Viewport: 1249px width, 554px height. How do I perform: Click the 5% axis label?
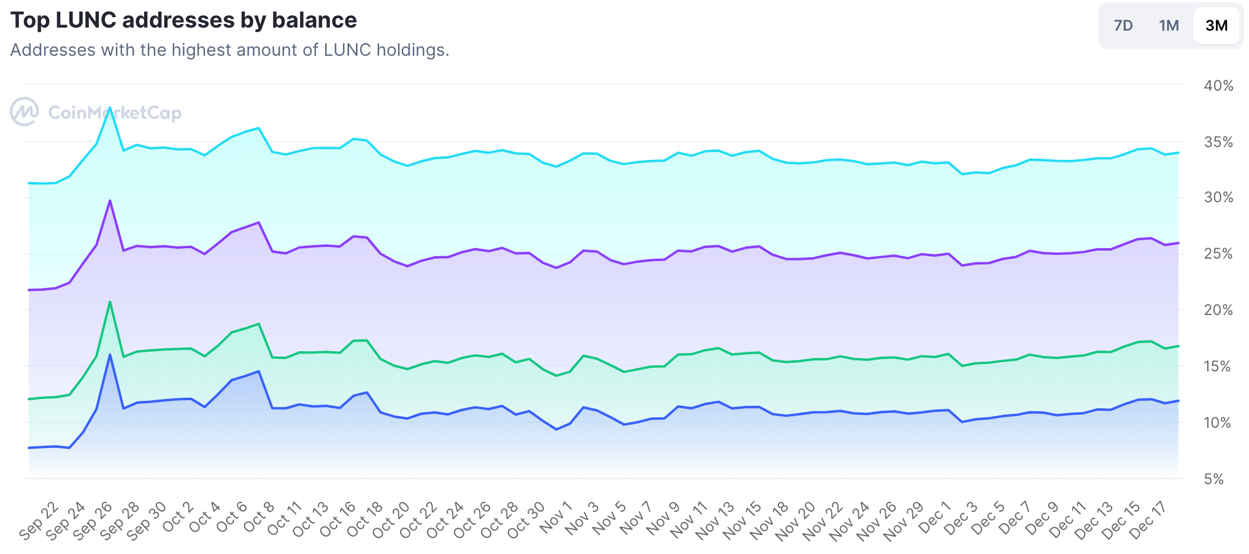point(1213,479)
